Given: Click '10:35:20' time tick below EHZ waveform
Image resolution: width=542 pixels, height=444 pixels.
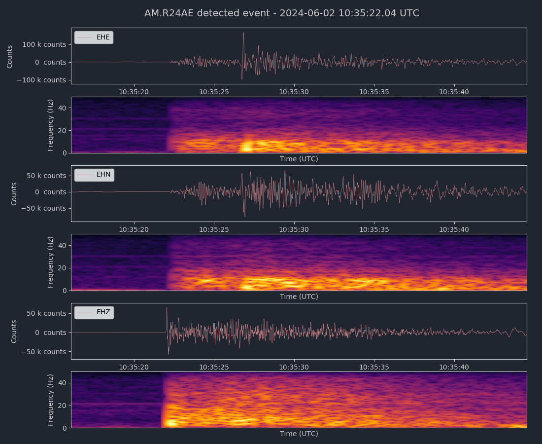Looking at the screenshot, I should [134, 367].
